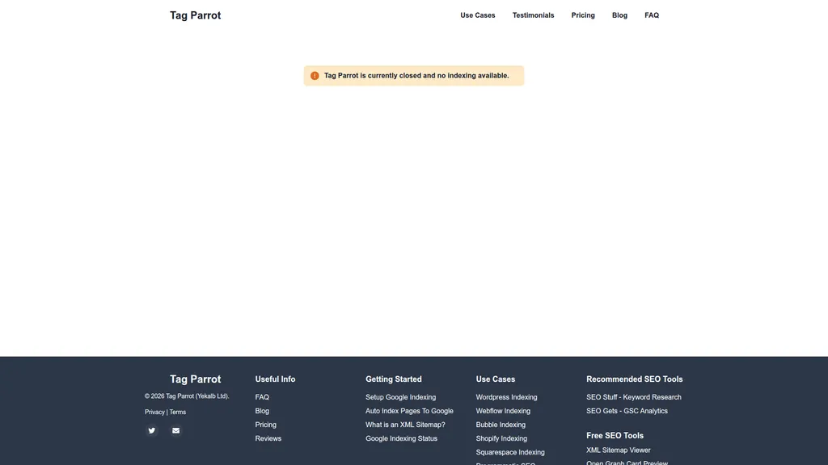Screen dimensions: 828x465
Task: Click the Free SEO Tools heading
Action: tap(615, 435)
